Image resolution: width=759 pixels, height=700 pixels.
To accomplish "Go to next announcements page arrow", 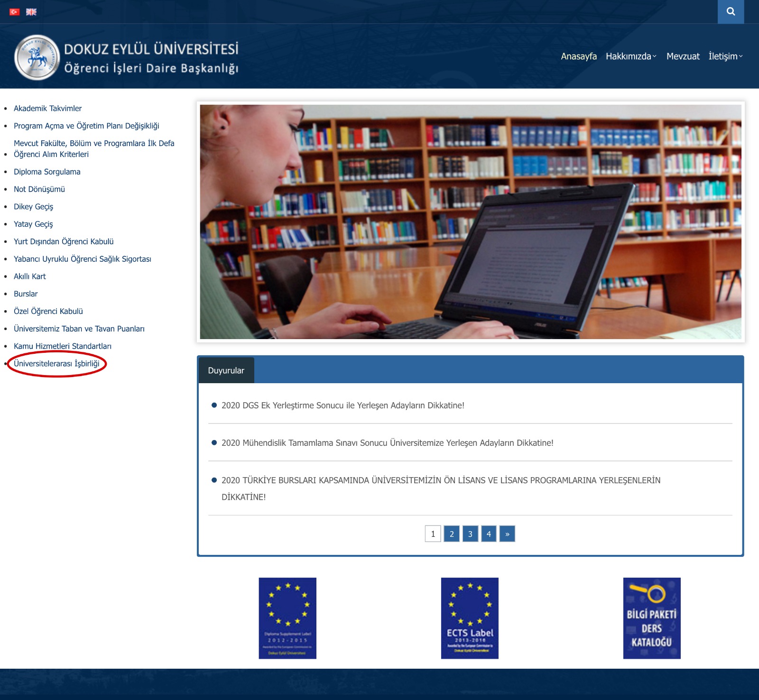I will pos(507,534).
